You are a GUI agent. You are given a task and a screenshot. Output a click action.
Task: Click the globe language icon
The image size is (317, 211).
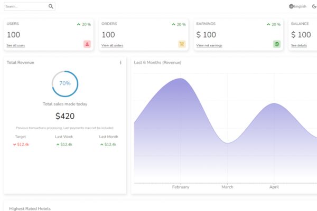[x=291, y=6]
